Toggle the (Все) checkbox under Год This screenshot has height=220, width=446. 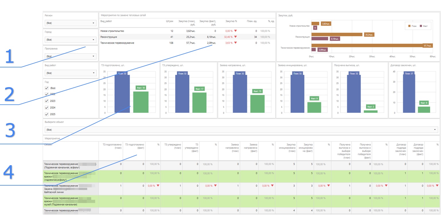[47, 88]
